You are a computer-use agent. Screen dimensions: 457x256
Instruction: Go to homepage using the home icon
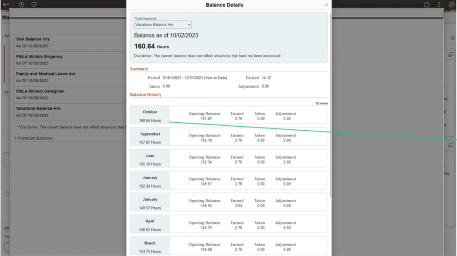coord(427,4)
